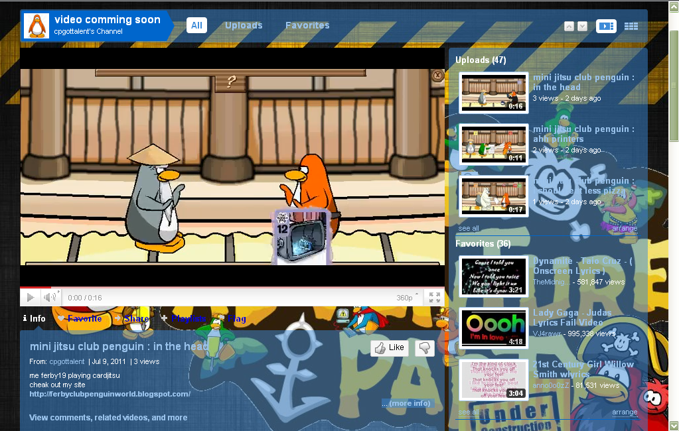This screenshot has height=431, width=679.
Task: Open the cpgottalent uploader link
Action: click(66, 361)
